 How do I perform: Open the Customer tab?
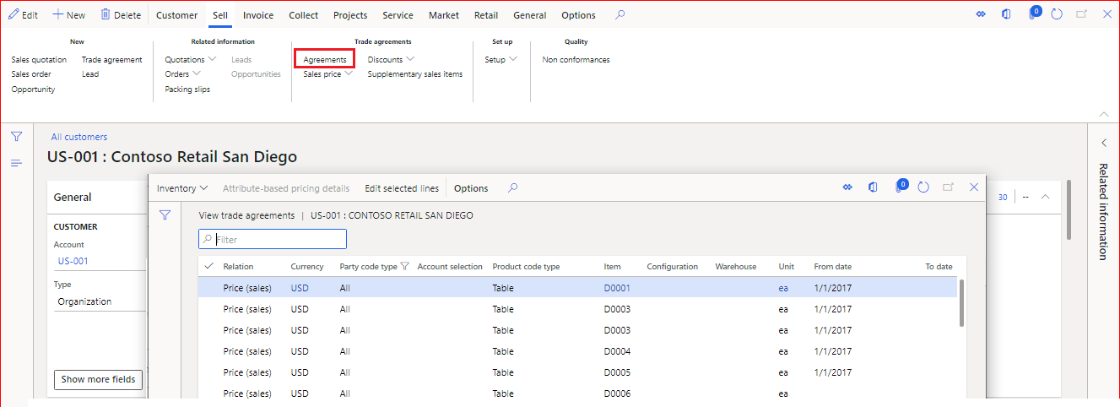177,15
